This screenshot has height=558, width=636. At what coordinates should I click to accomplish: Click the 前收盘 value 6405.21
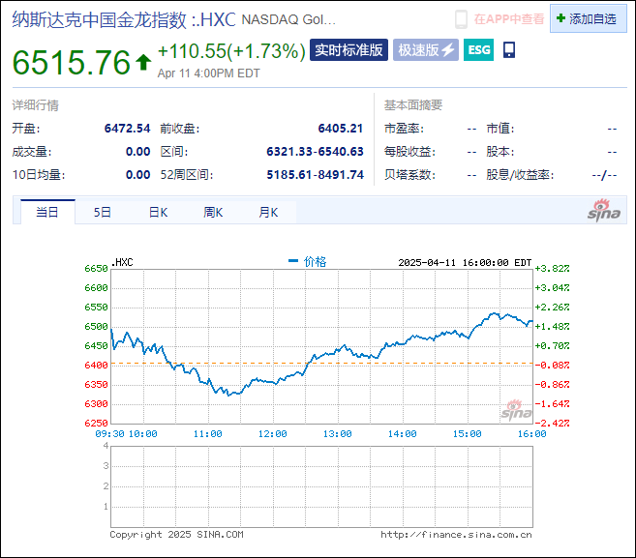(341, 129)
